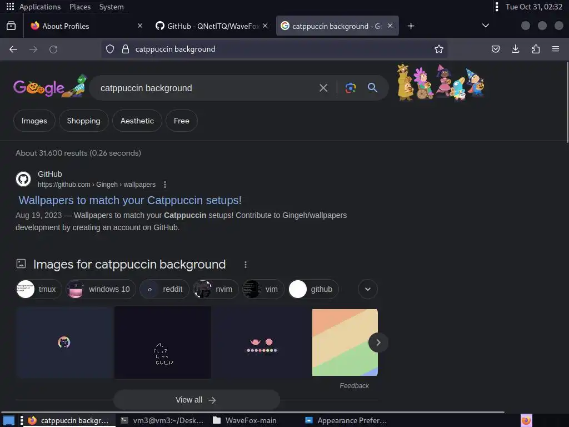Open Wallpapers to match your Catppuccin setups link
This screenshot has height=427, width=569.
point(130,200)
